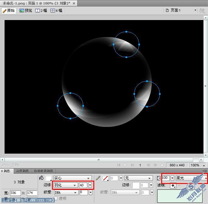
Task: Click the opacity checkerboard icon
Action: (x=158, y=178)
